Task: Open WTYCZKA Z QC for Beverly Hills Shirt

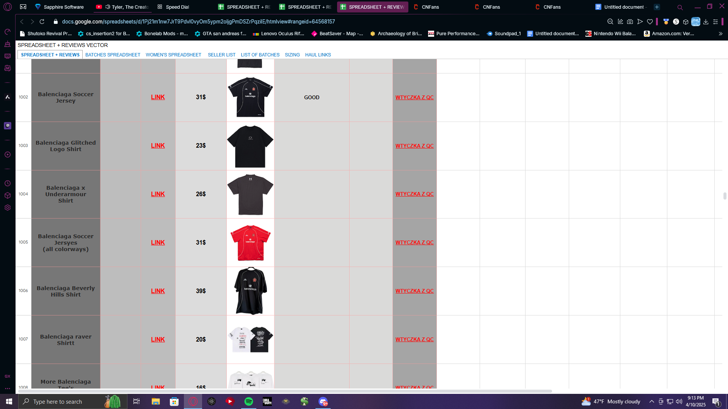Action: tap(414, 291)
